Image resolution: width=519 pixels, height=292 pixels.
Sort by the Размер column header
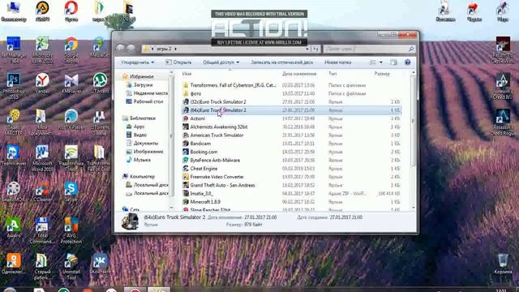coord(382,74)
